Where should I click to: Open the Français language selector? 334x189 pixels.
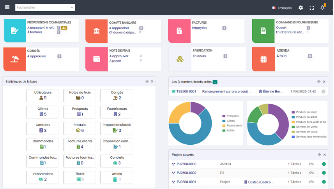tap(281, 8)
